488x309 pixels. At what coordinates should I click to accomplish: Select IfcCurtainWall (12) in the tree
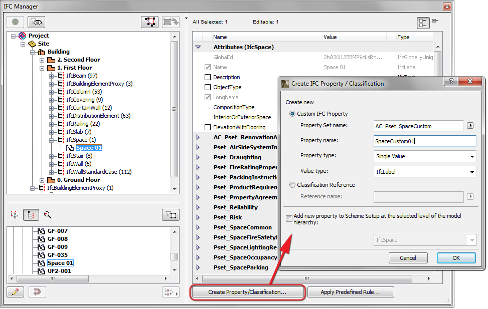(89, 108)
